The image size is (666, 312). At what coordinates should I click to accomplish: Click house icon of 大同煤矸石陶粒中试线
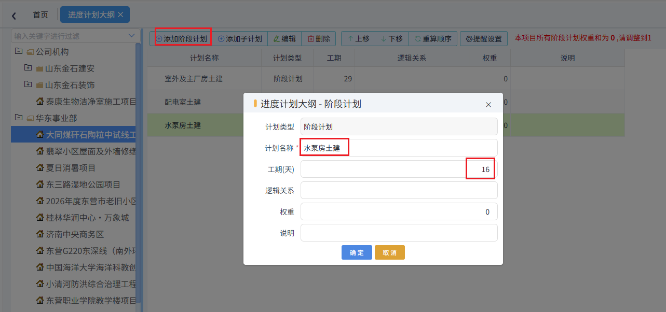coord(40,134)
